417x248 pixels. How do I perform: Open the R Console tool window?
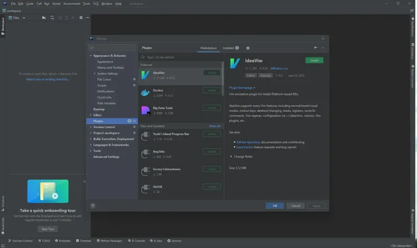(x=137, y=241)
